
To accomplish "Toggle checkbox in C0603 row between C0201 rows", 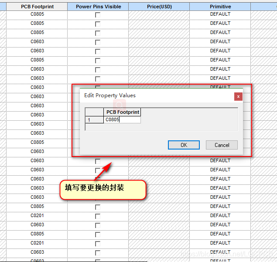I will coord(98,225).
